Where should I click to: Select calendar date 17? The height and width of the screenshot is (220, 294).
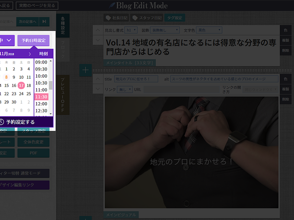(x=22, y=86)
